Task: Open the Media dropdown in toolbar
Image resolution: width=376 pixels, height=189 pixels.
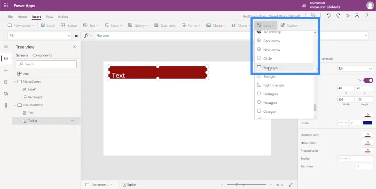Action: click(216, 25)
